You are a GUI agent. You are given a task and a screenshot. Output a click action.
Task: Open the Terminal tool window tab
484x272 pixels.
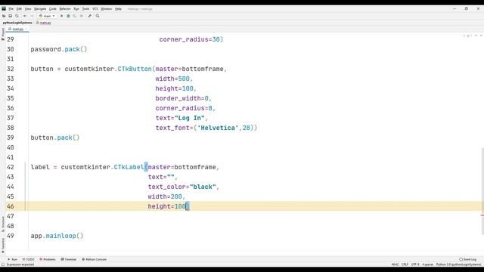coord(69,259)
